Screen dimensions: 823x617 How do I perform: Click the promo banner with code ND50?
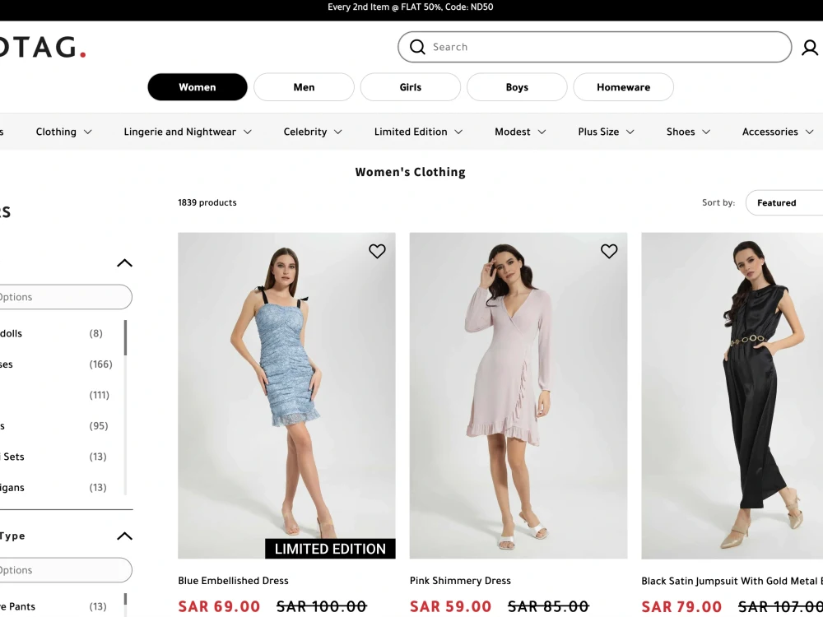click(411, 7)
